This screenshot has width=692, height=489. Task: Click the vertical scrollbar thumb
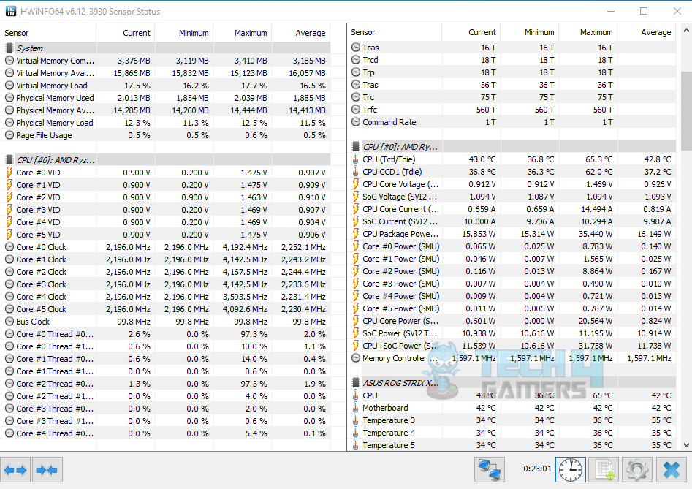[686, 110]
